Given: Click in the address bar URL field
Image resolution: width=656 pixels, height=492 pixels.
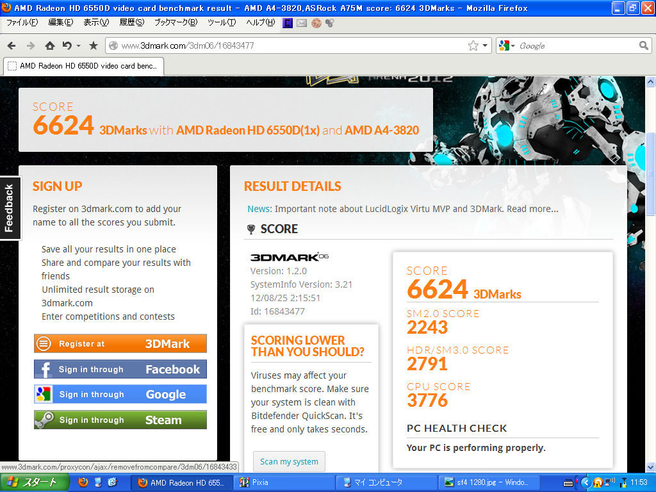Looking at the screenshot, I should pyautogui.click(x=288, y=45).
